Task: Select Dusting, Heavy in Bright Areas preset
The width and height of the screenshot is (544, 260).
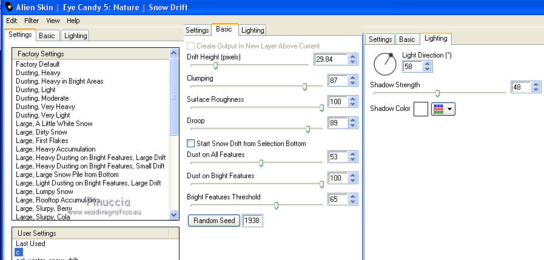Action: [59, 81]
